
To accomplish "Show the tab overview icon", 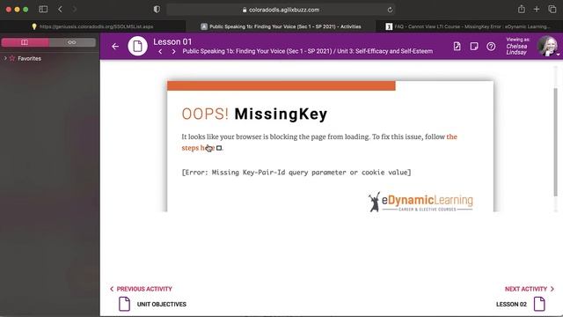I will coord(552,10).
